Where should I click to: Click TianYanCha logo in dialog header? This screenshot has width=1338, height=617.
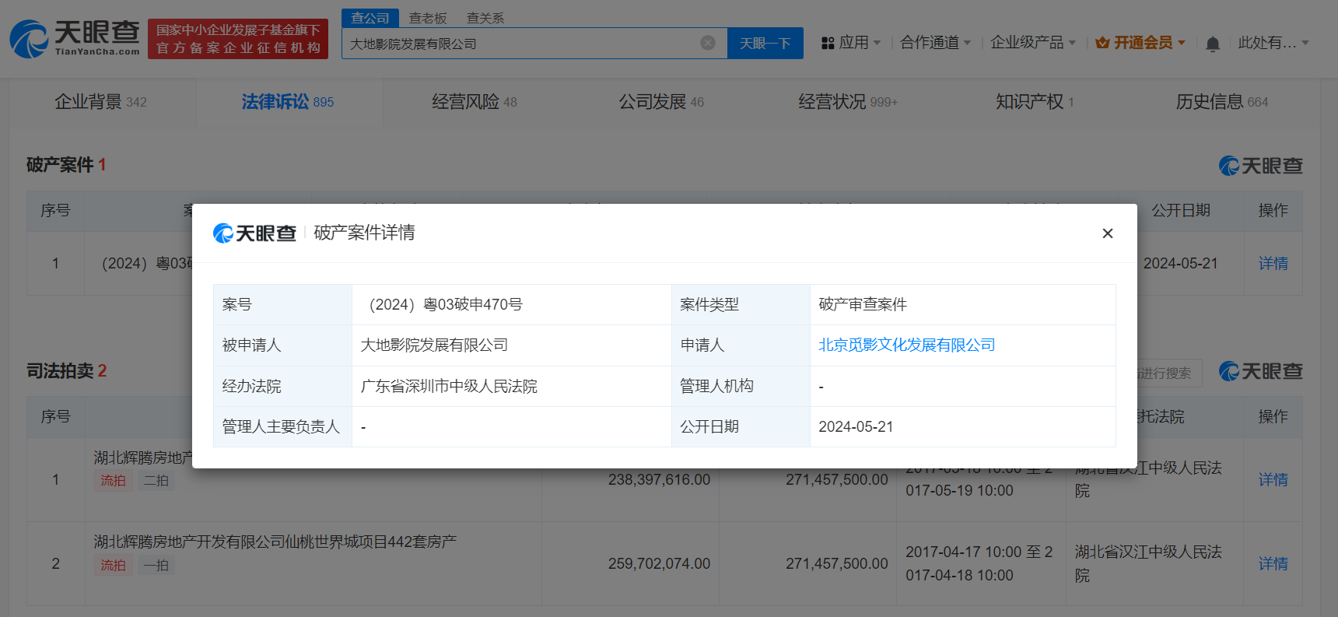tap(254, 233)
